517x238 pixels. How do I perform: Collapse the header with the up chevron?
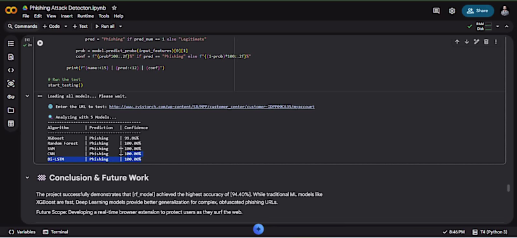(507, 27)
